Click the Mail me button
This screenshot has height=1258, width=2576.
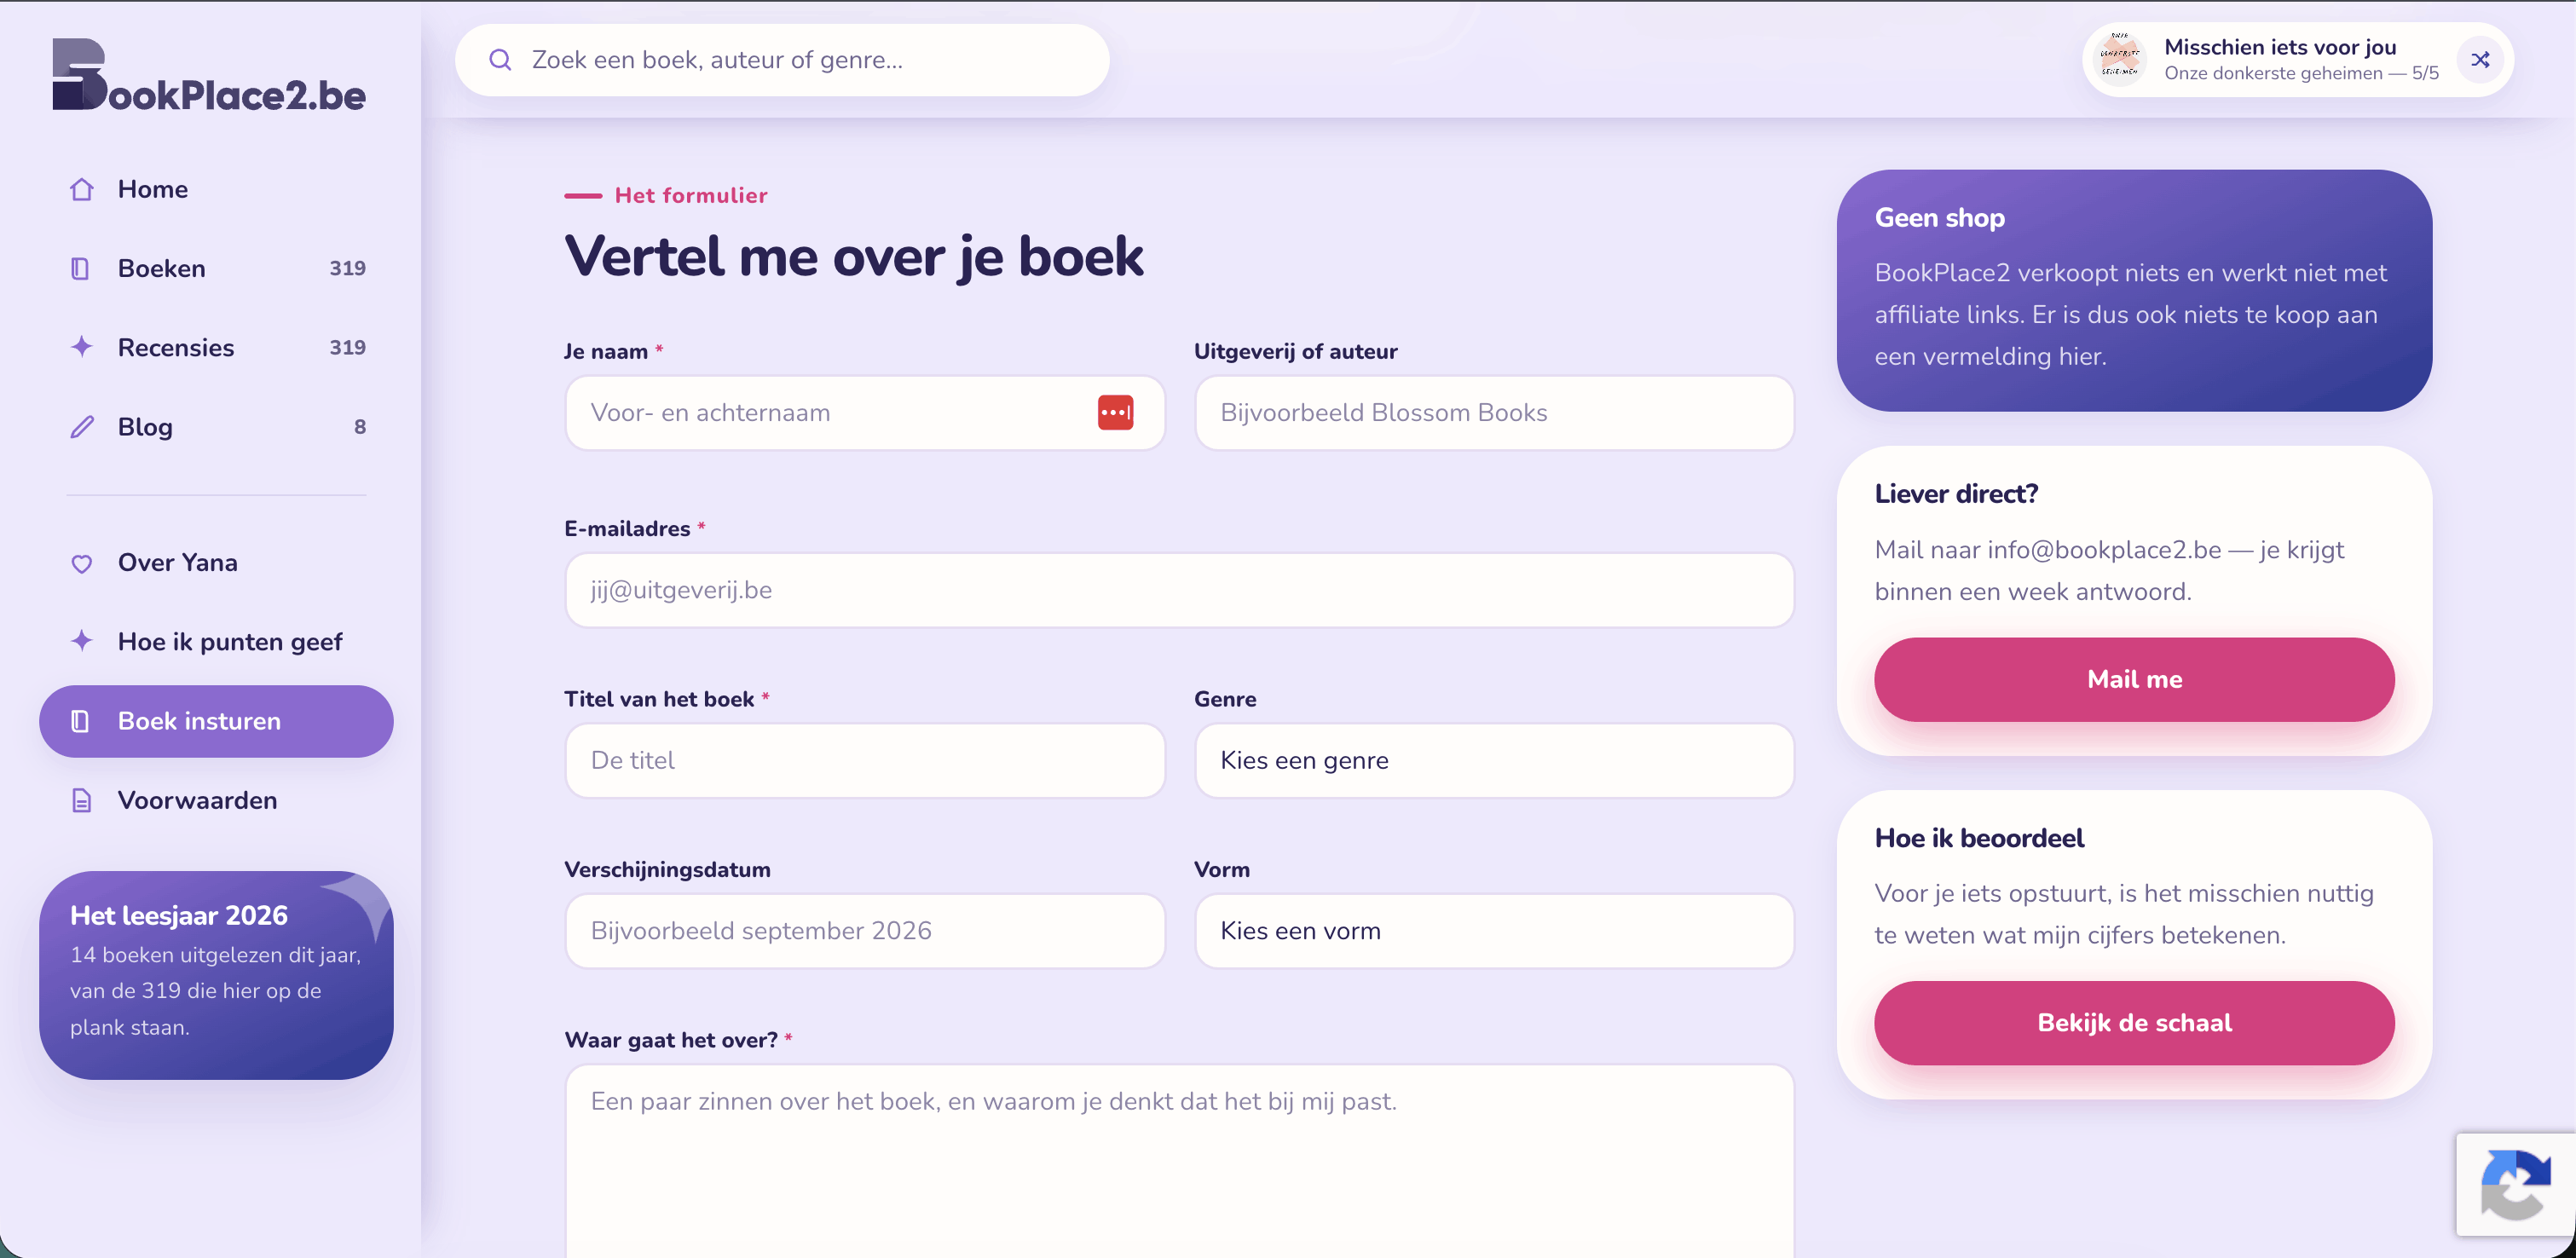pyautogui.click(x=2134, y=679)
